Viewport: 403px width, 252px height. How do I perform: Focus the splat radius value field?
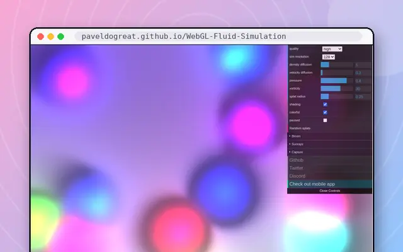tap(363, 96)
